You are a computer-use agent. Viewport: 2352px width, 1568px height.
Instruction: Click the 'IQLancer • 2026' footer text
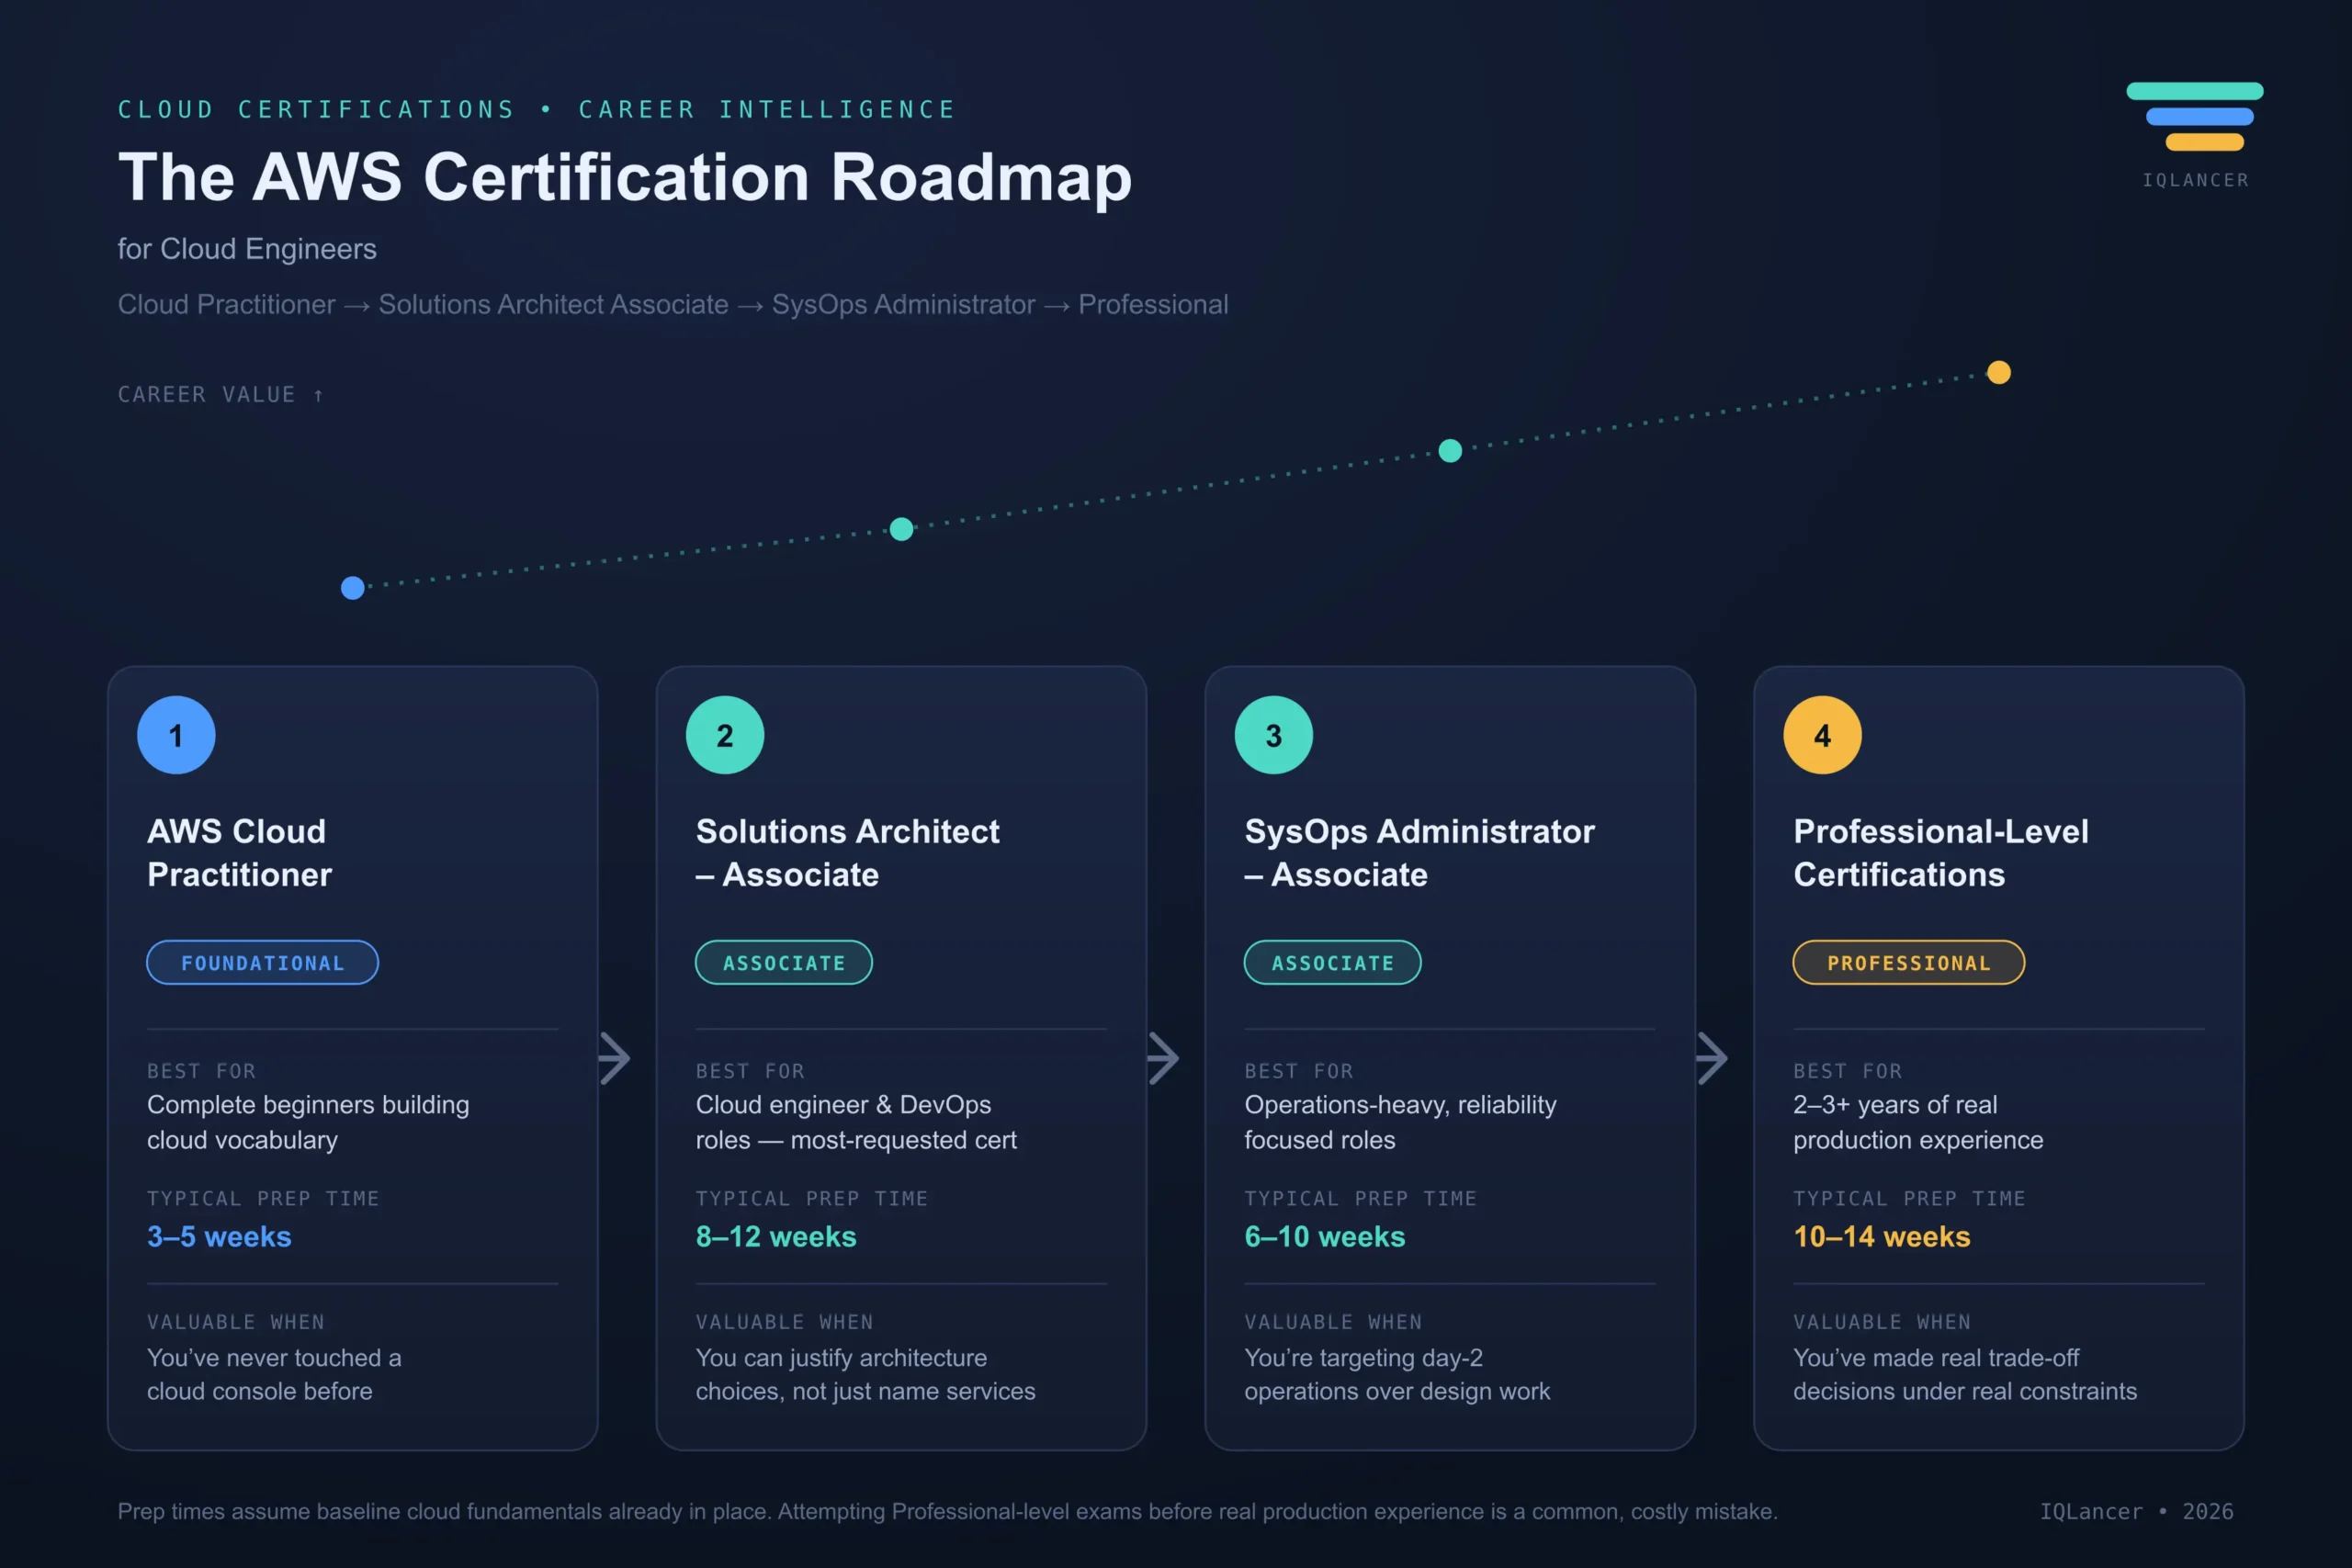[x=2137, y=1511]
